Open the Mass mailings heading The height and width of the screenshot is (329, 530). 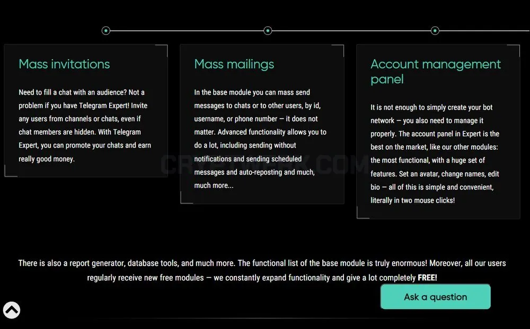coord(234,64)
